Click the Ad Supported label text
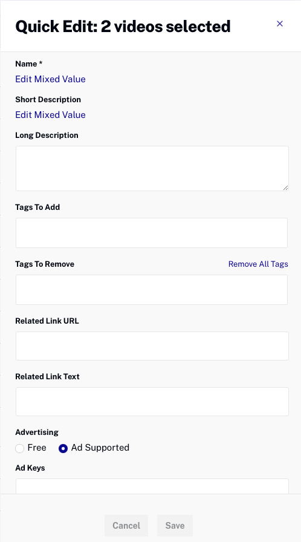This screenshot has height=542, width=301. tap(100, 448)
